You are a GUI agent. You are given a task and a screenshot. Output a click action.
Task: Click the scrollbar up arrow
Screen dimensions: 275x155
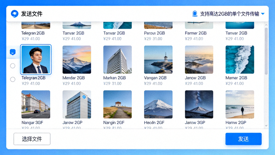click(266, 25)
